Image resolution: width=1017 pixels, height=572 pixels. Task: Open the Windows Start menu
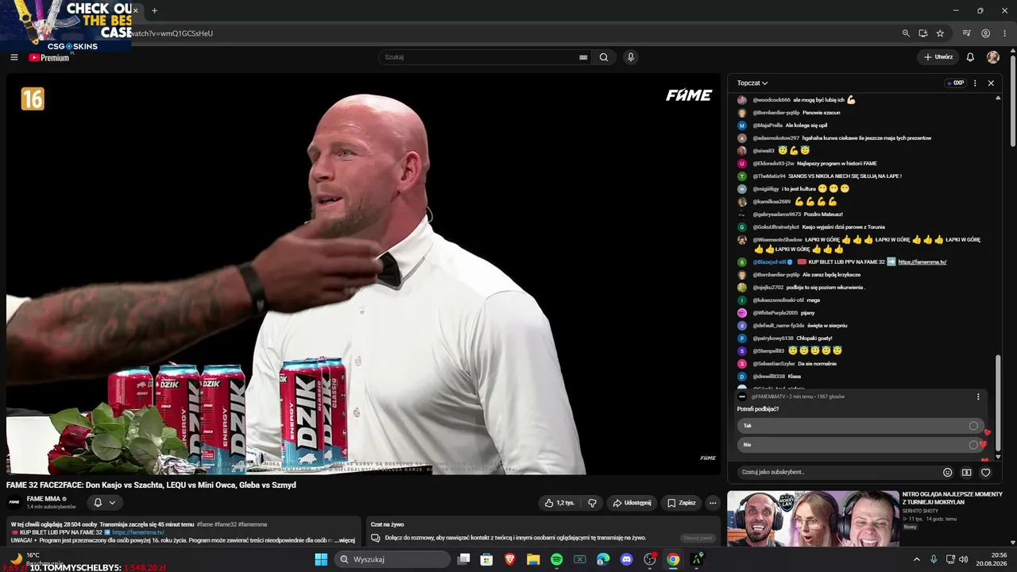pos(321,559)
